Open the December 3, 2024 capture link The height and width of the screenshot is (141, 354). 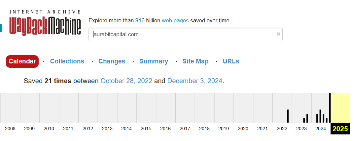(x=195, y=81)
